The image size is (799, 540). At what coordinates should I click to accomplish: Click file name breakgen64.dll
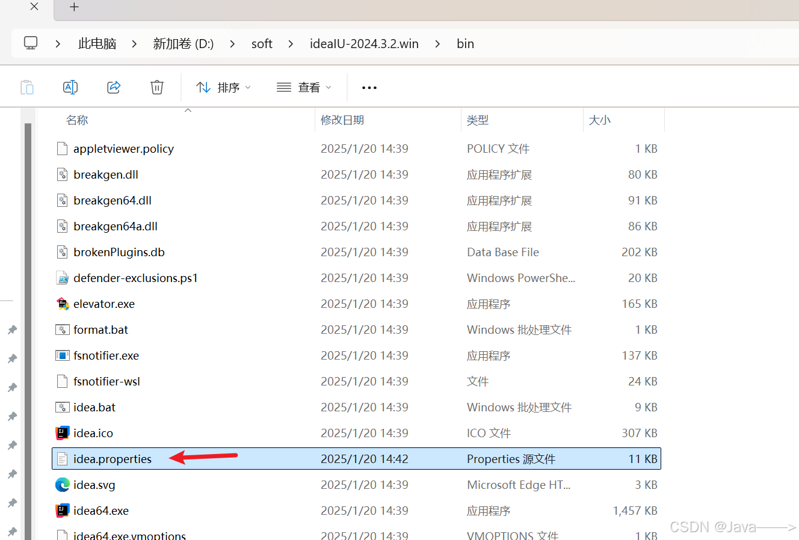click(113, 200)
